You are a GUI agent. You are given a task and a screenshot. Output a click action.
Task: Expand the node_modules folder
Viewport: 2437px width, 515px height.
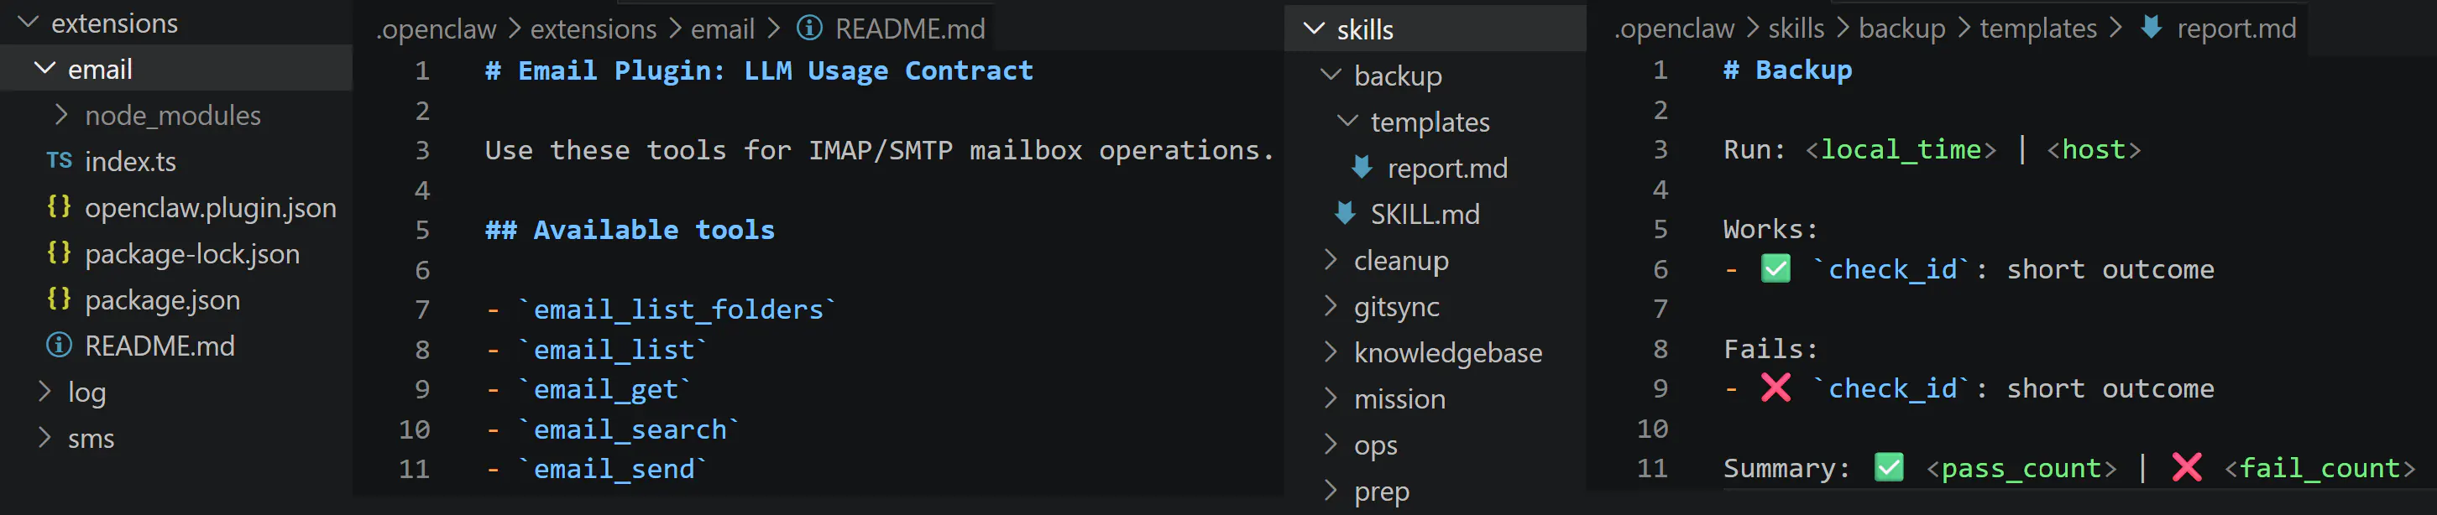click(x=62, y=114)
